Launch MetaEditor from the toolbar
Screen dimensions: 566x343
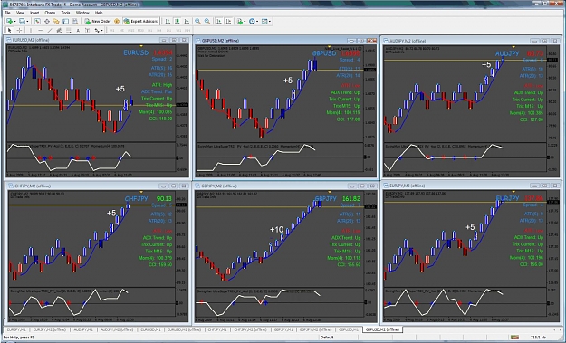click(117, 22)
